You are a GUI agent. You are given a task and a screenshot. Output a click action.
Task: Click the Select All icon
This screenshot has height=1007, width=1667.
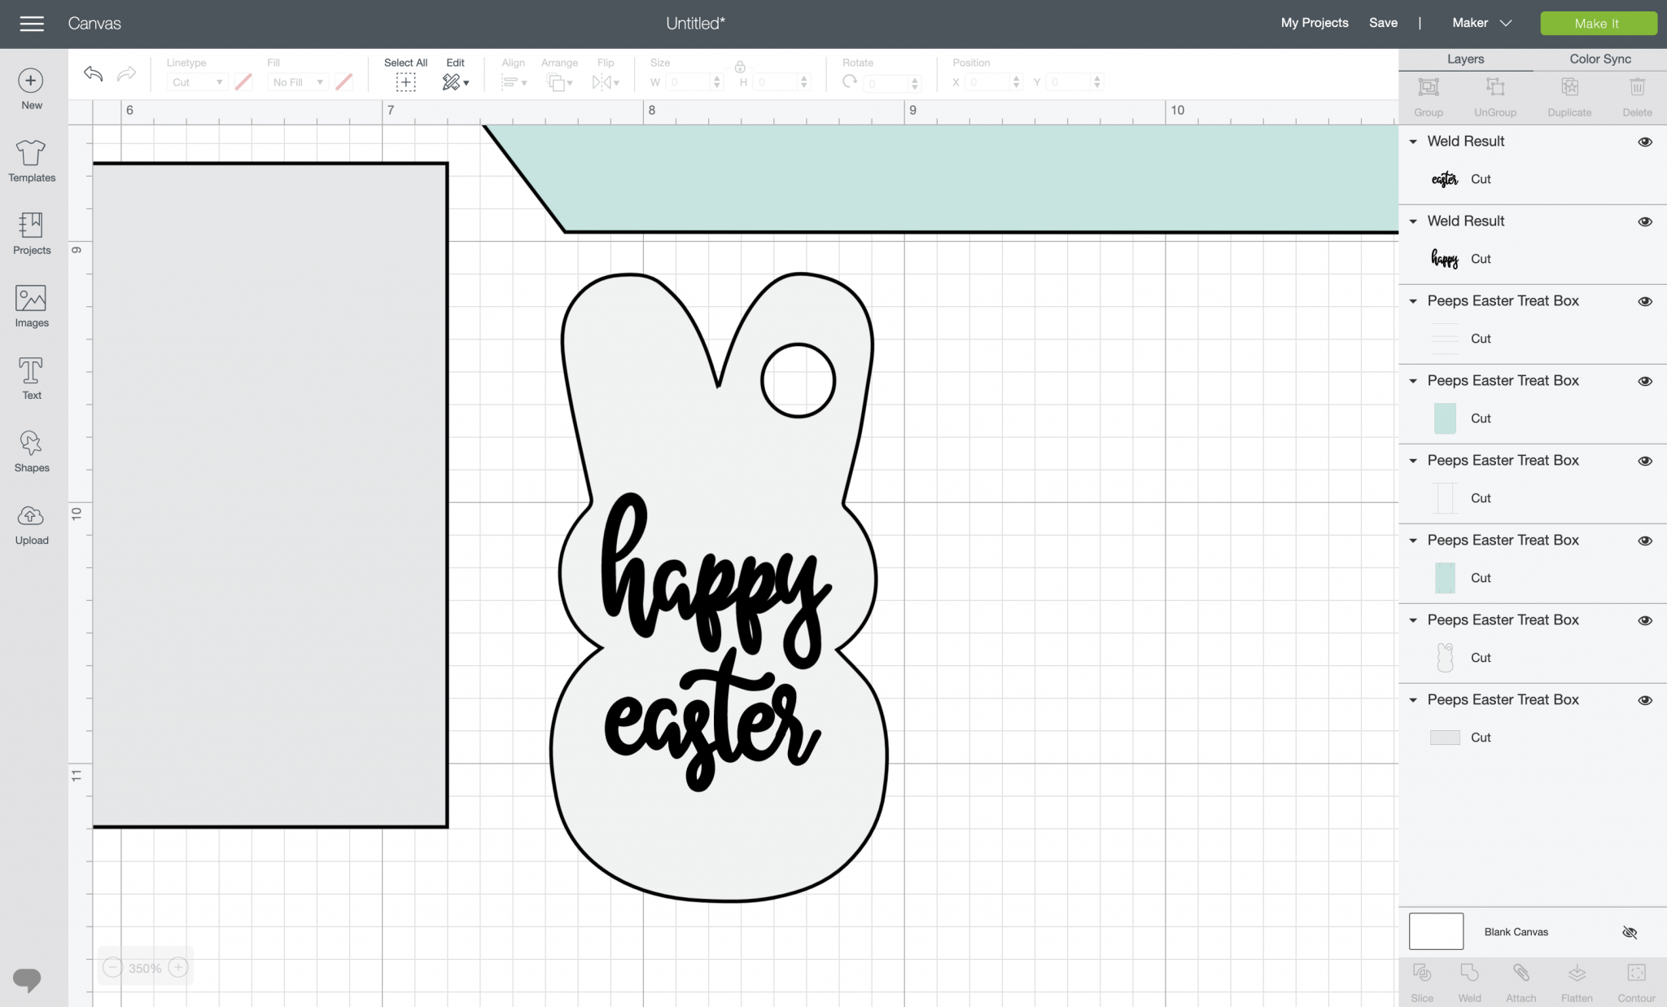(x=405, y=82)
